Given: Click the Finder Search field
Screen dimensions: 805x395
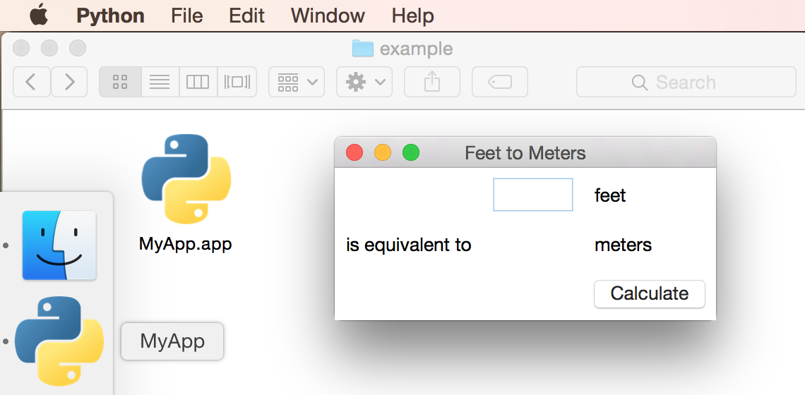Looking at the screenshot, I should pos(686,82).
